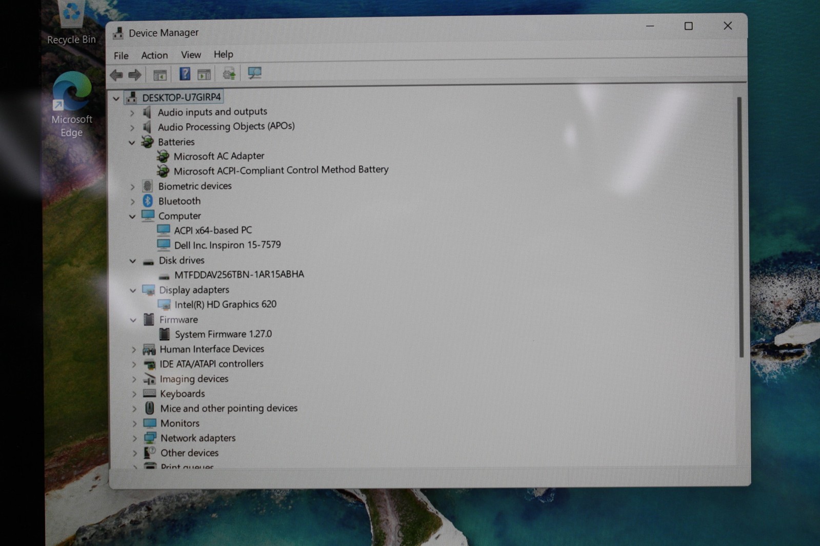This screenshot has width=820, height=546.
Task: Select the DESKTOP-U7GIRP4 computer name
Action: (x=182, y=98)
